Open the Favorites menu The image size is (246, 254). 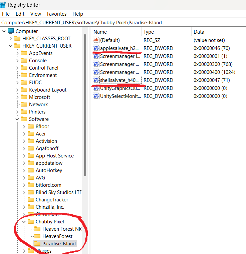tap(57, 14)
